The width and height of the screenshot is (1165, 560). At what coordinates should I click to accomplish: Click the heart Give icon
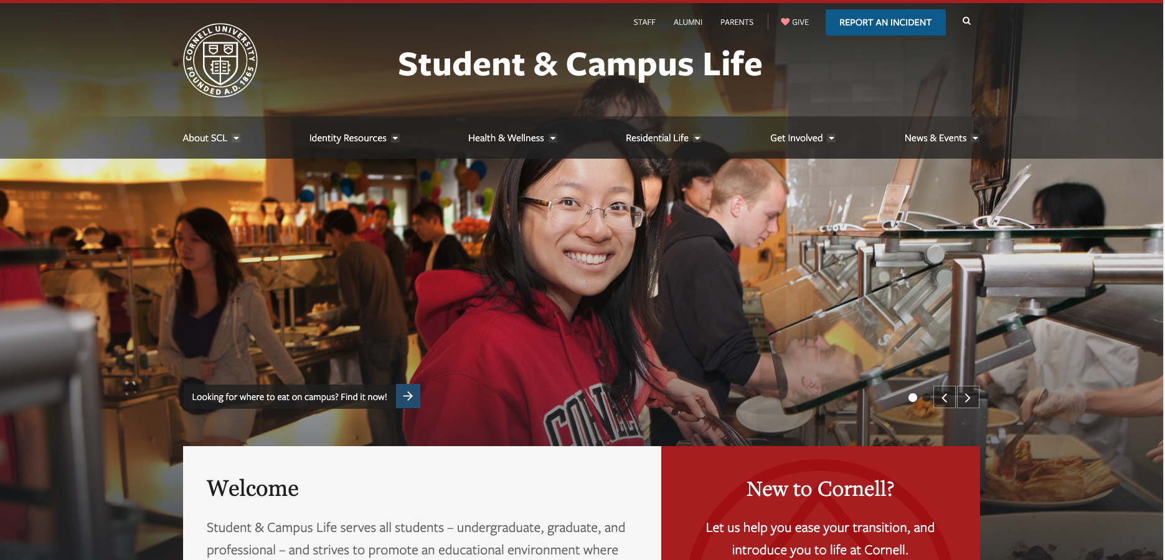785,22
